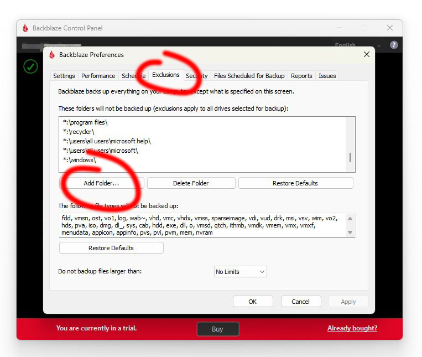This screenshot has width=422, height=357.
Task: Click the Buy button
Action: pos(217,329)
